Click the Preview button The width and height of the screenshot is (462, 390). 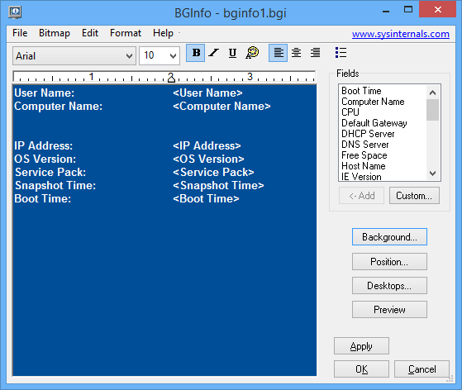tap(389, 310)
